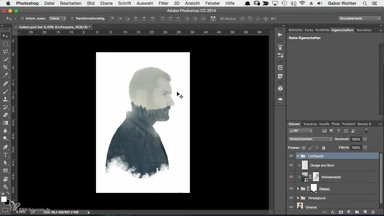Screen dimensions: 384x216
Task: Select the Rectangle shape tool
Action: pyautogui.click(x=5, y=170)
